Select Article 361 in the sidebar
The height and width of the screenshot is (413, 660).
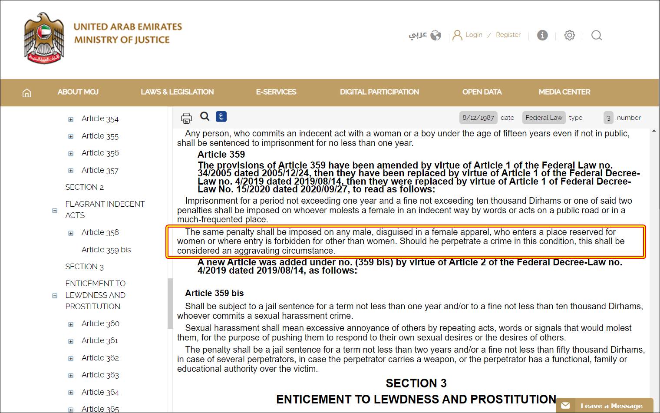[x=100, y=340]
